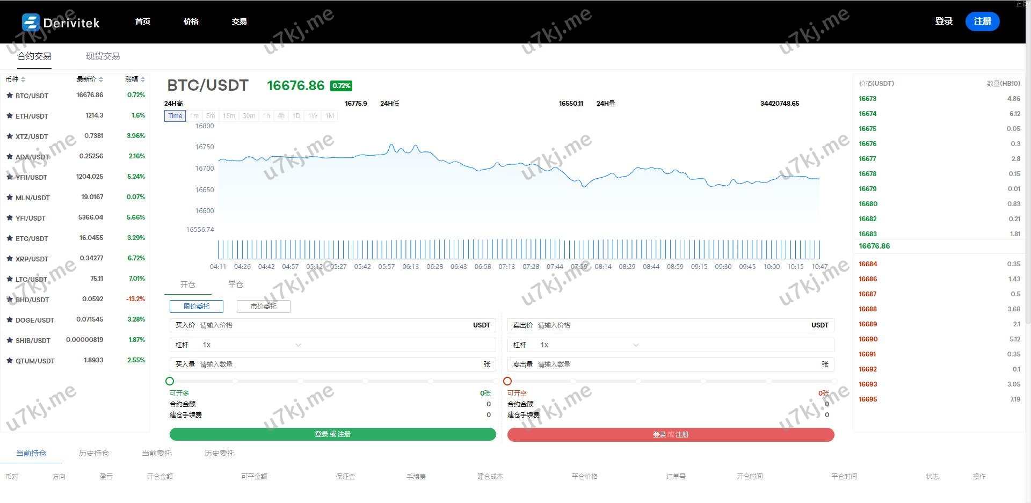Screen dimensions: 1031x503
Task: Star the DOGE/USDT pair
Action: [x=9, y=320]
